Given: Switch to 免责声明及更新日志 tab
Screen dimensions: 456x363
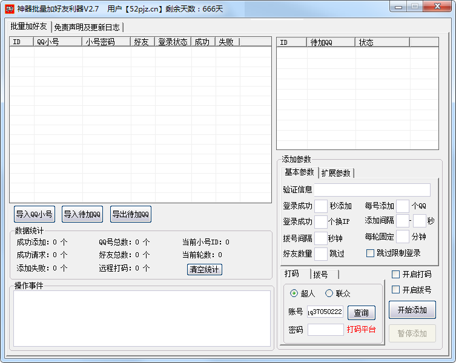Looking at the screenshot, I should coord(87,27).
